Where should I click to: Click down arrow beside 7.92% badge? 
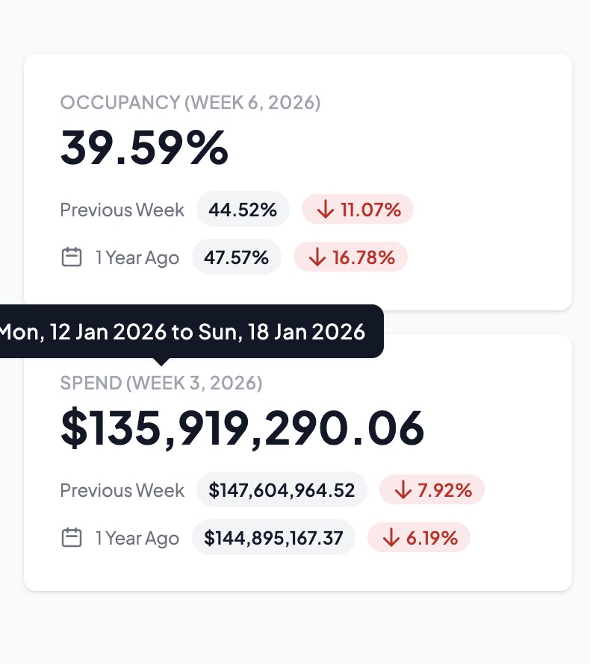click(403, 490)
